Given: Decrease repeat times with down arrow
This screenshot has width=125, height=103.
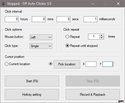Looking at the screenshot, I should (101, 38).
